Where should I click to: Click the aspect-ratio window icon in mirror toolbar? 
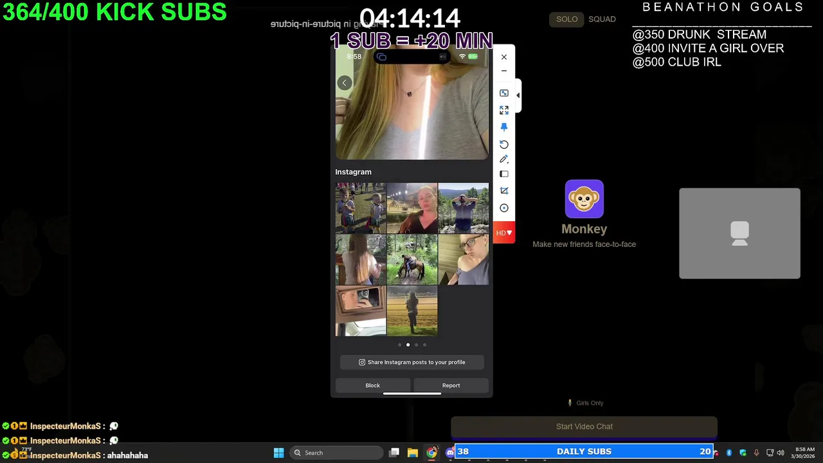click(x=504, y=93)
